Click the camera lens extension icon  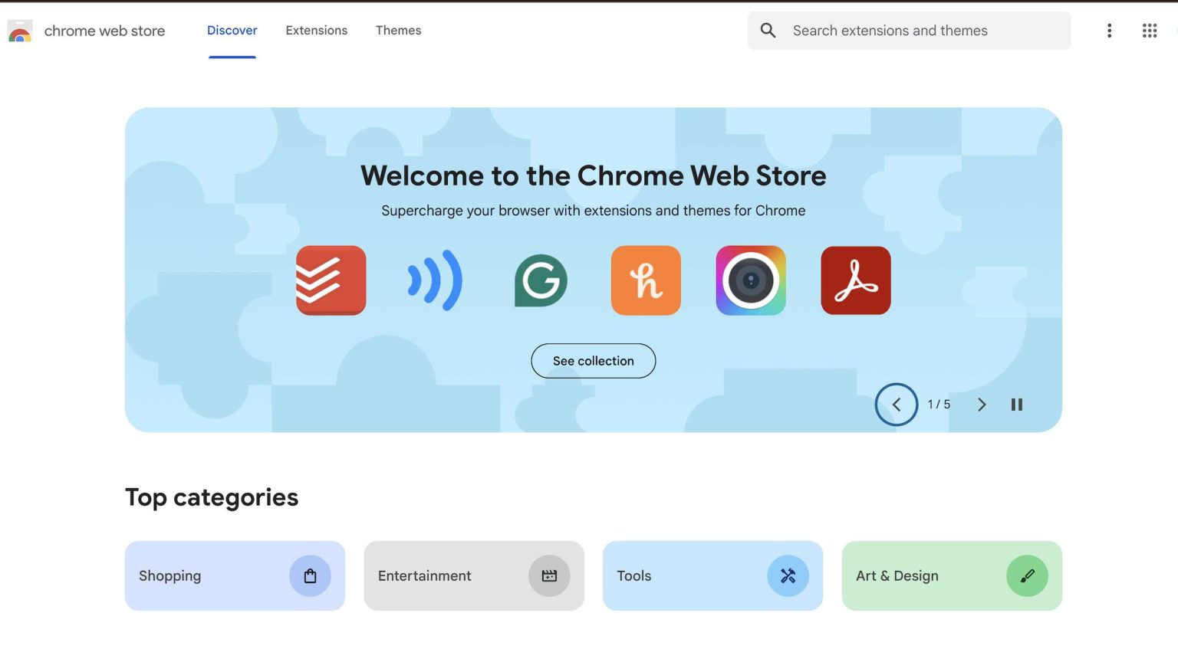pos(750,280)
